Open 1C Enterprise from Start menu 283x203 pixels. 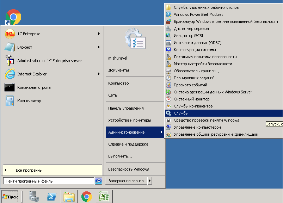[x=28, y=34]
